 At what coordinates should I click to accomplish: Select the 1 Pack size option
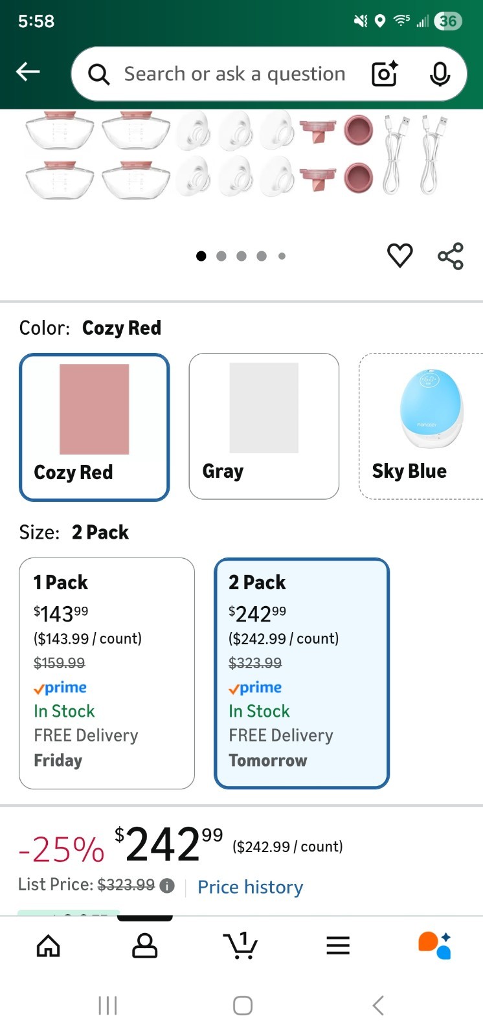tap(107, 673)
